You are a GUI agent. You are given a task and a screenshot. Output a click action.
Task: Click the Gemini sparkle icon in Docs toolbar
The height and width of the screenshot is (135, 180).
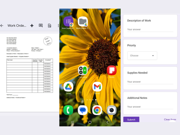tap(32, 26)
